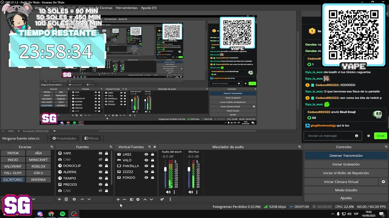Open the Colección de Escenas menu

[x=95, y=8]
